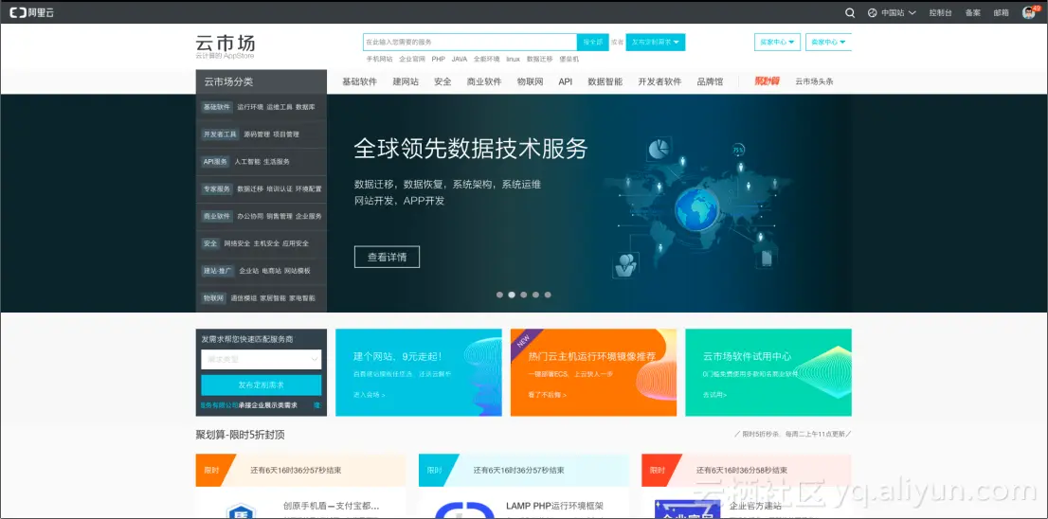Open the search magnifier icon in top bar
This screenshot has height=519, width=1048.
pos(850,12)
